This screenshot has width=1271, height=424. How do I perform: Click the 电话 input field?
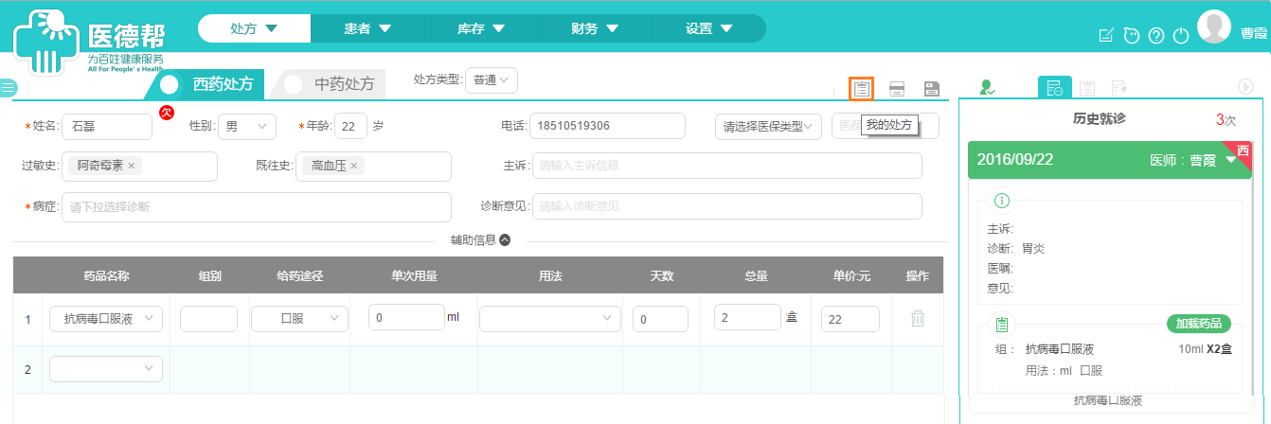pyautogui.click(x=607, y=126)
